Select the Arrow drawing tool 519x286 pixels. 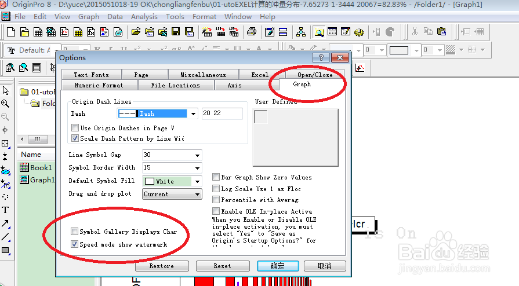point(5,223)
